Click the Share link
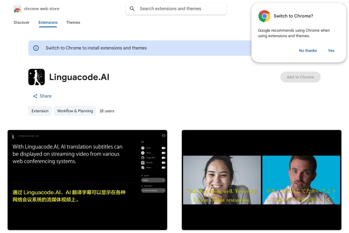349x233 pixels. (x=42, y=96)
